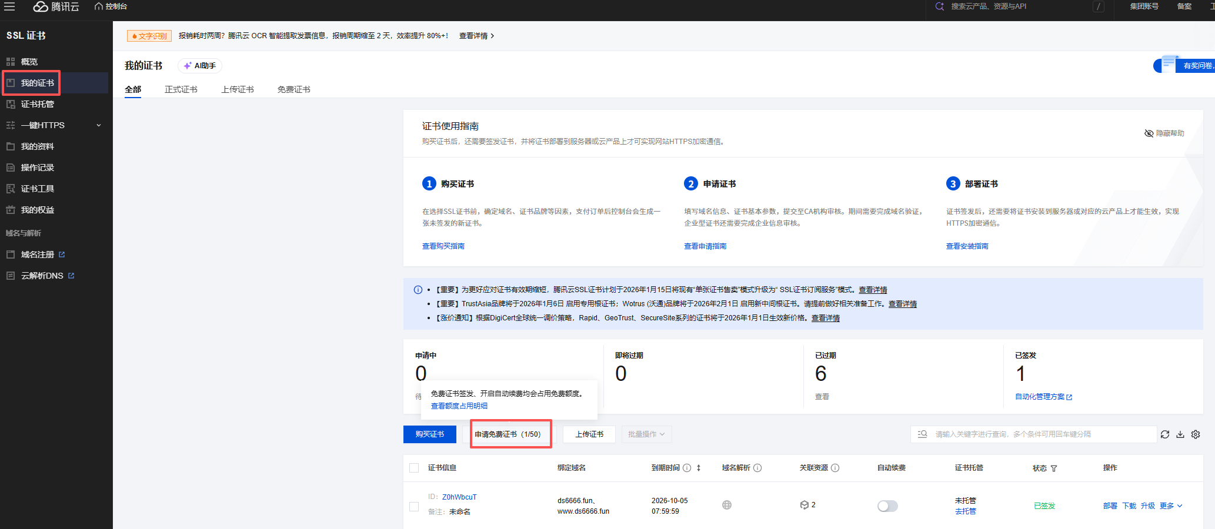The height and width of the screenshot is (529, 1215).
Task: Expand the 更多 actions dropdown
Action: tap(1171, 506)
